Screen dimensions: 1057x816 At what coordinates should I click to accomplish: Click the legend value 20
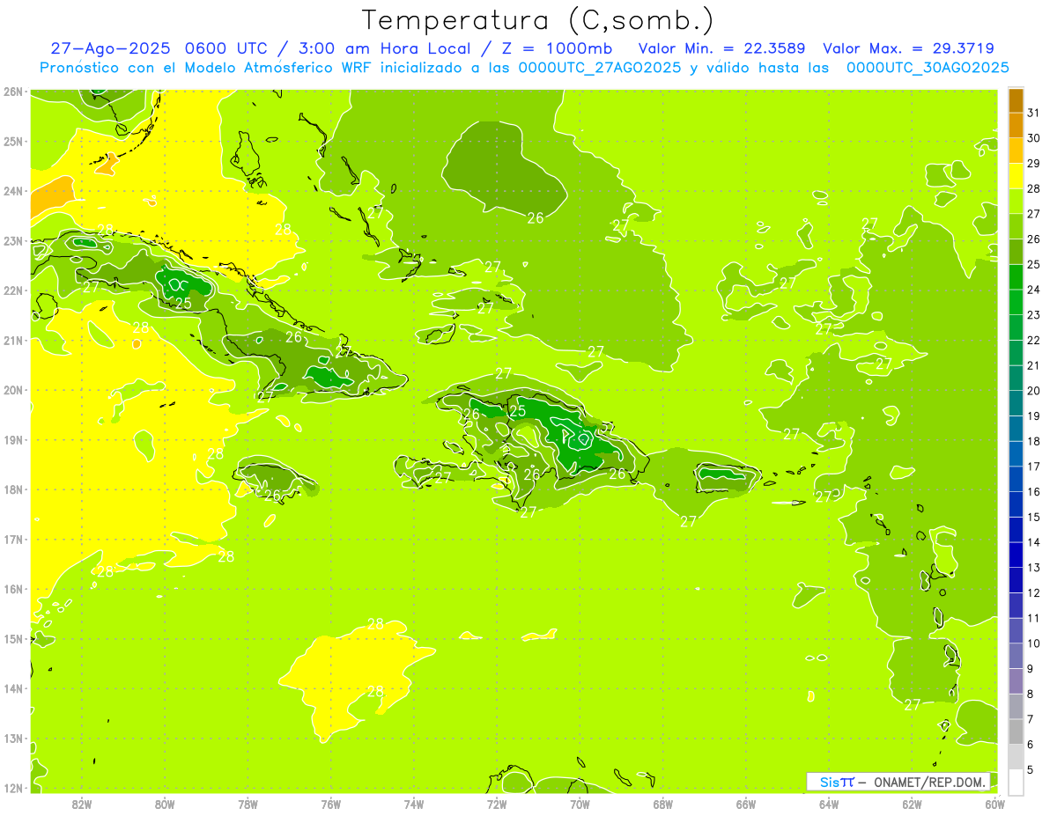click(x=1034, y=391)
